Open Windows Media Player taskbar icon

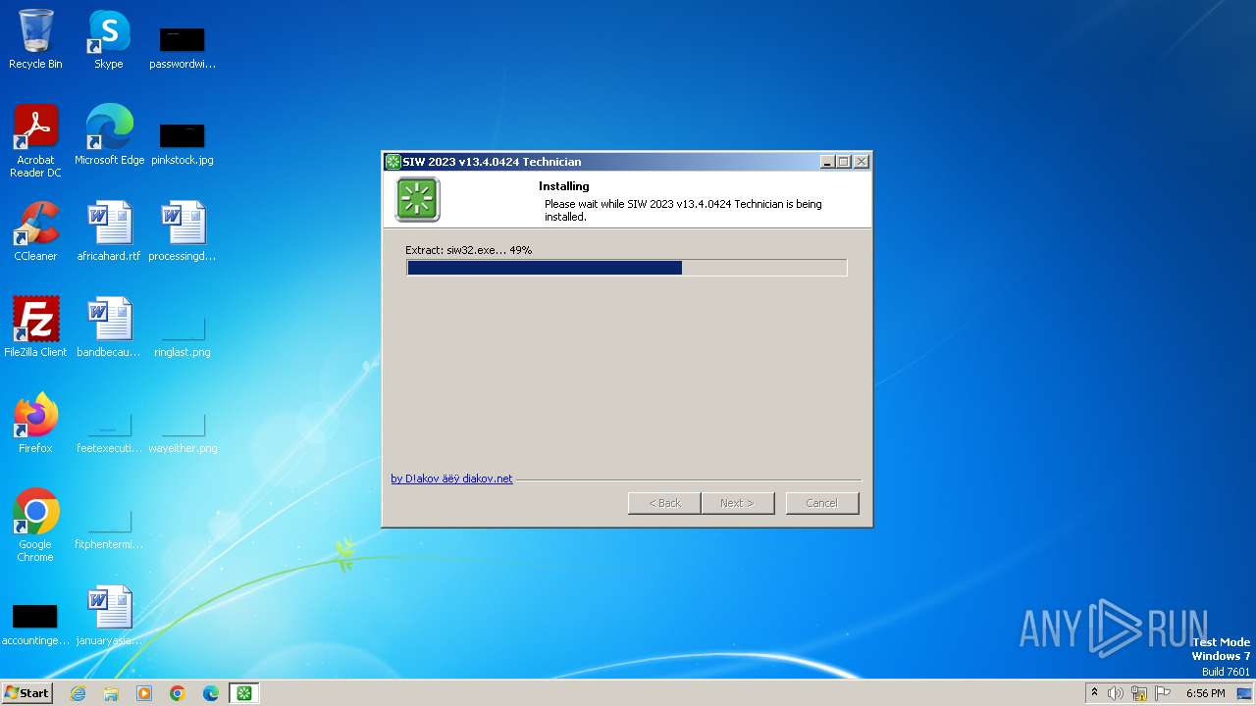click(144, 693)
